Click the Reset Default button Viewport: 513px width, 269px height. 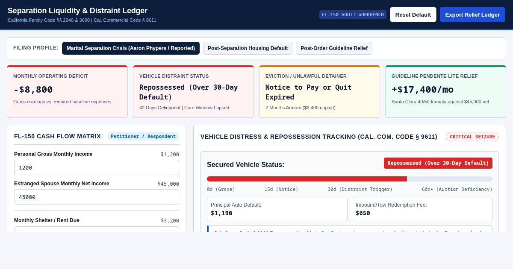pyautogui.click(x=413, y=15)
